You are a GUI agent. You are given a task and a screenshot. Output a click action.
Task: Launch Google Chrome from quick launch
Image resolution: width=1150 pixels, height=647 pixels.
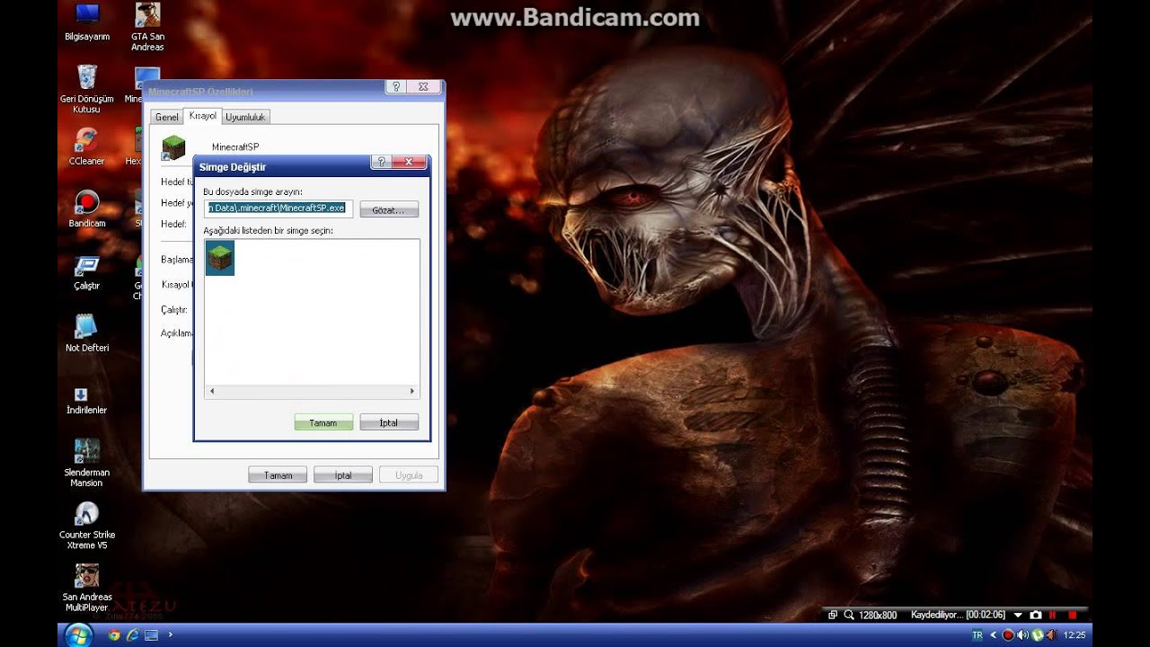coord(114,635)
